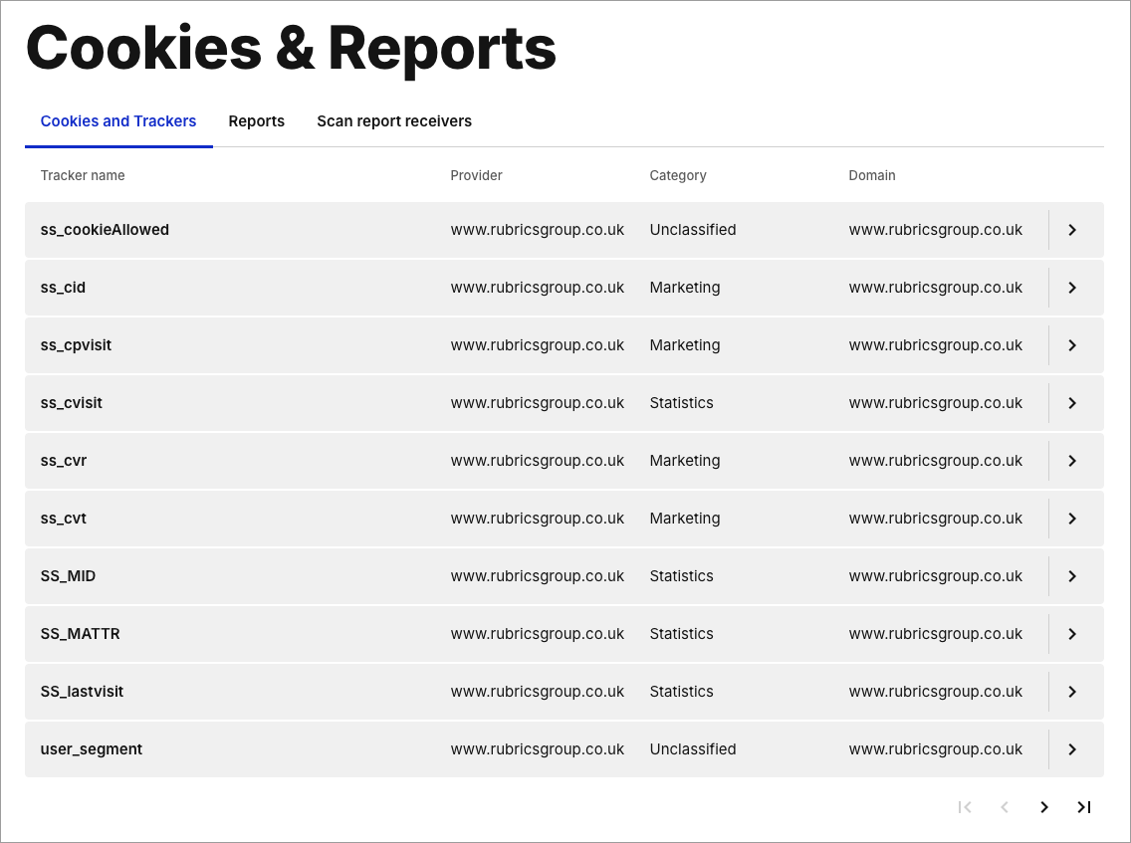Click the ss_cookieAllowed tracker name
Image resolution: width=1131 pixels, height=843 pixels.
click(105, 230)
